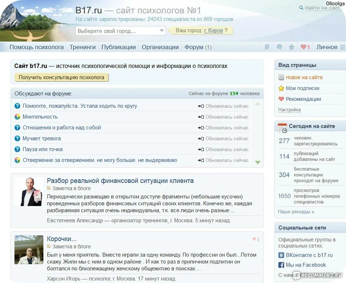Click question icon beside Помогите, пожалуйста topic
Screen dimensions: 346x283
point(17,106)
